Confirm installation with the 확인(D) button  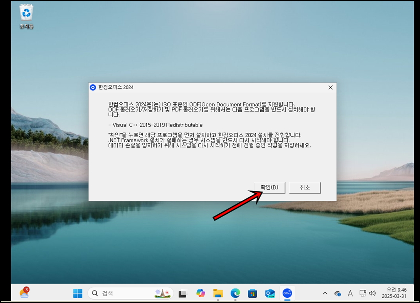[x=269, y=188]
